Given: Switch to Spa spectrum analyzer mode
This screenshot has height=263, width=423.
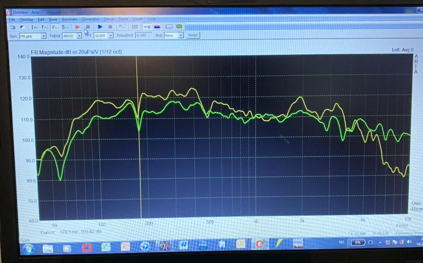Looking at the screenshot, I should pyautogui.click(x=66, y=27).
